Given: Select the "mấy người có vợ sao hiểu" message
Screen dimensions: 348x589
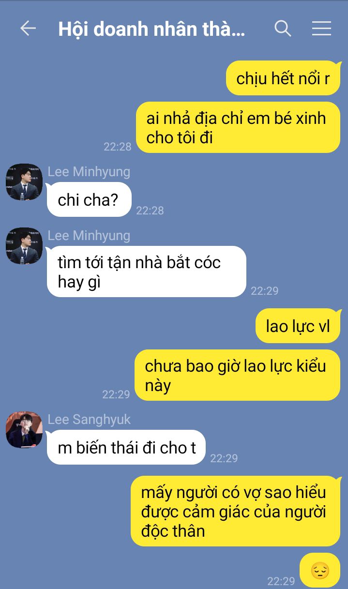Looking at the screenshot, I should (235, 511).
